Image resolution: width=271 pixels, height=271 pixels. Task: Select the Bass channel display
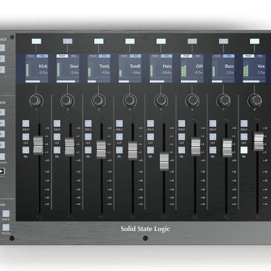(x=224, y=68)
